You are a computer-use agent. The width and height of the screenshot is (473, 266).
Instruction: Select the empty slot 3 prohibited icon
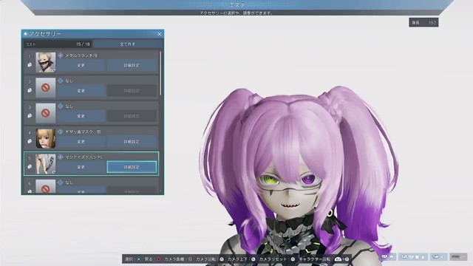(46, 113)
